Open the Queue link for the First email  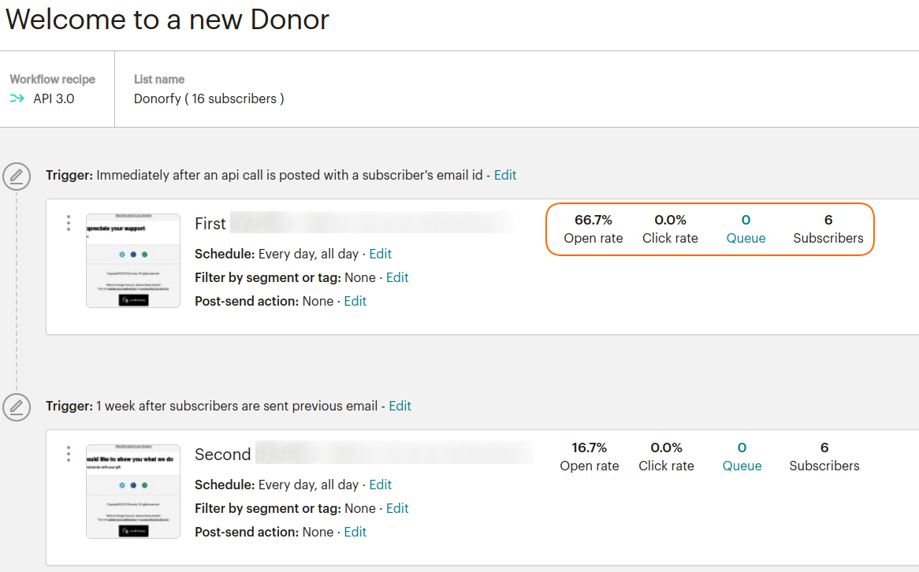[x=746, y=229]
